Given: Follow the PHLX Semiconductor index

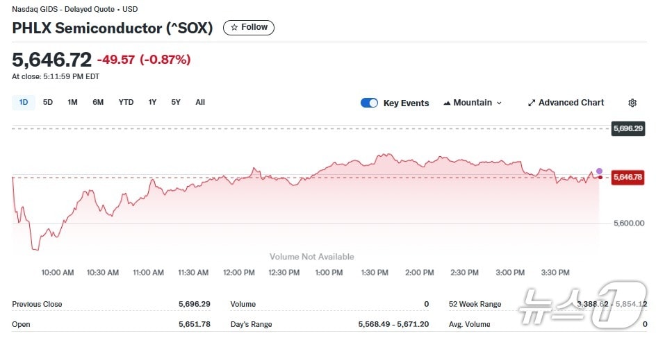Looking at the screenshot, I should (x=249, y=27).
